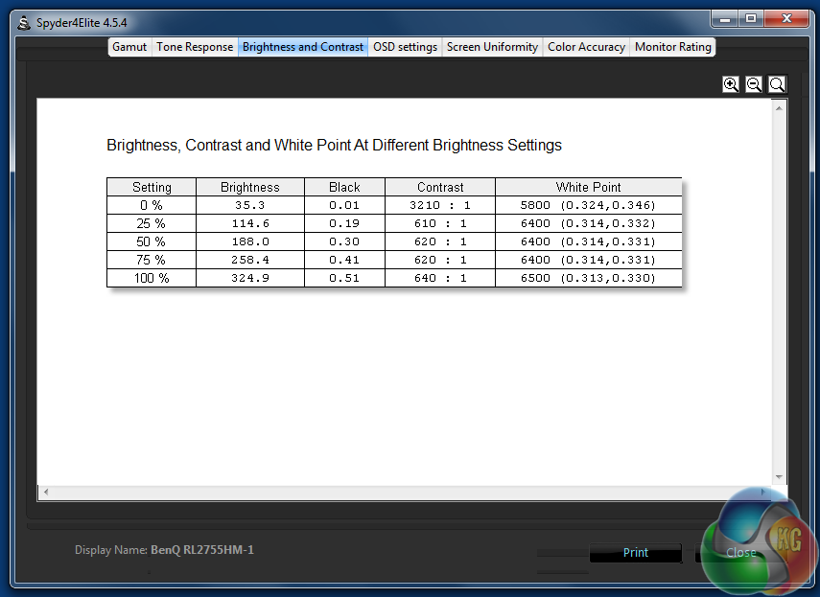View the Monitor Rating tab
The width and height of the screenshot is (820, 597).
tap(672, 47)
